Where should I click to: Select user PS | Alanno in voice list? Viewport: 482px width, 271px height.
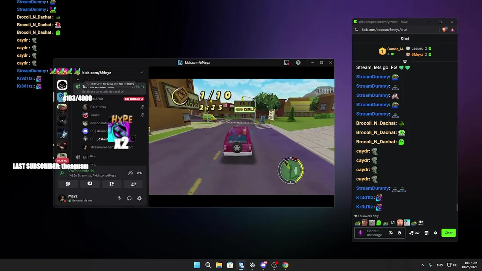(99, 131)
